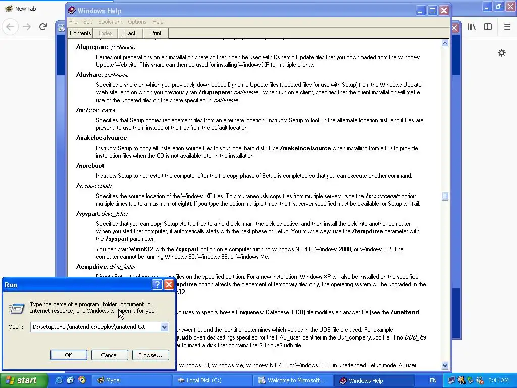Click the second Quick Launch icon (show desktop)

tap(70, 380)
